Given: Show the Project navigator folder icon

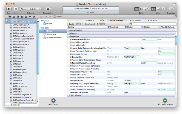Looking at the screenshot, I should [10, 17].
